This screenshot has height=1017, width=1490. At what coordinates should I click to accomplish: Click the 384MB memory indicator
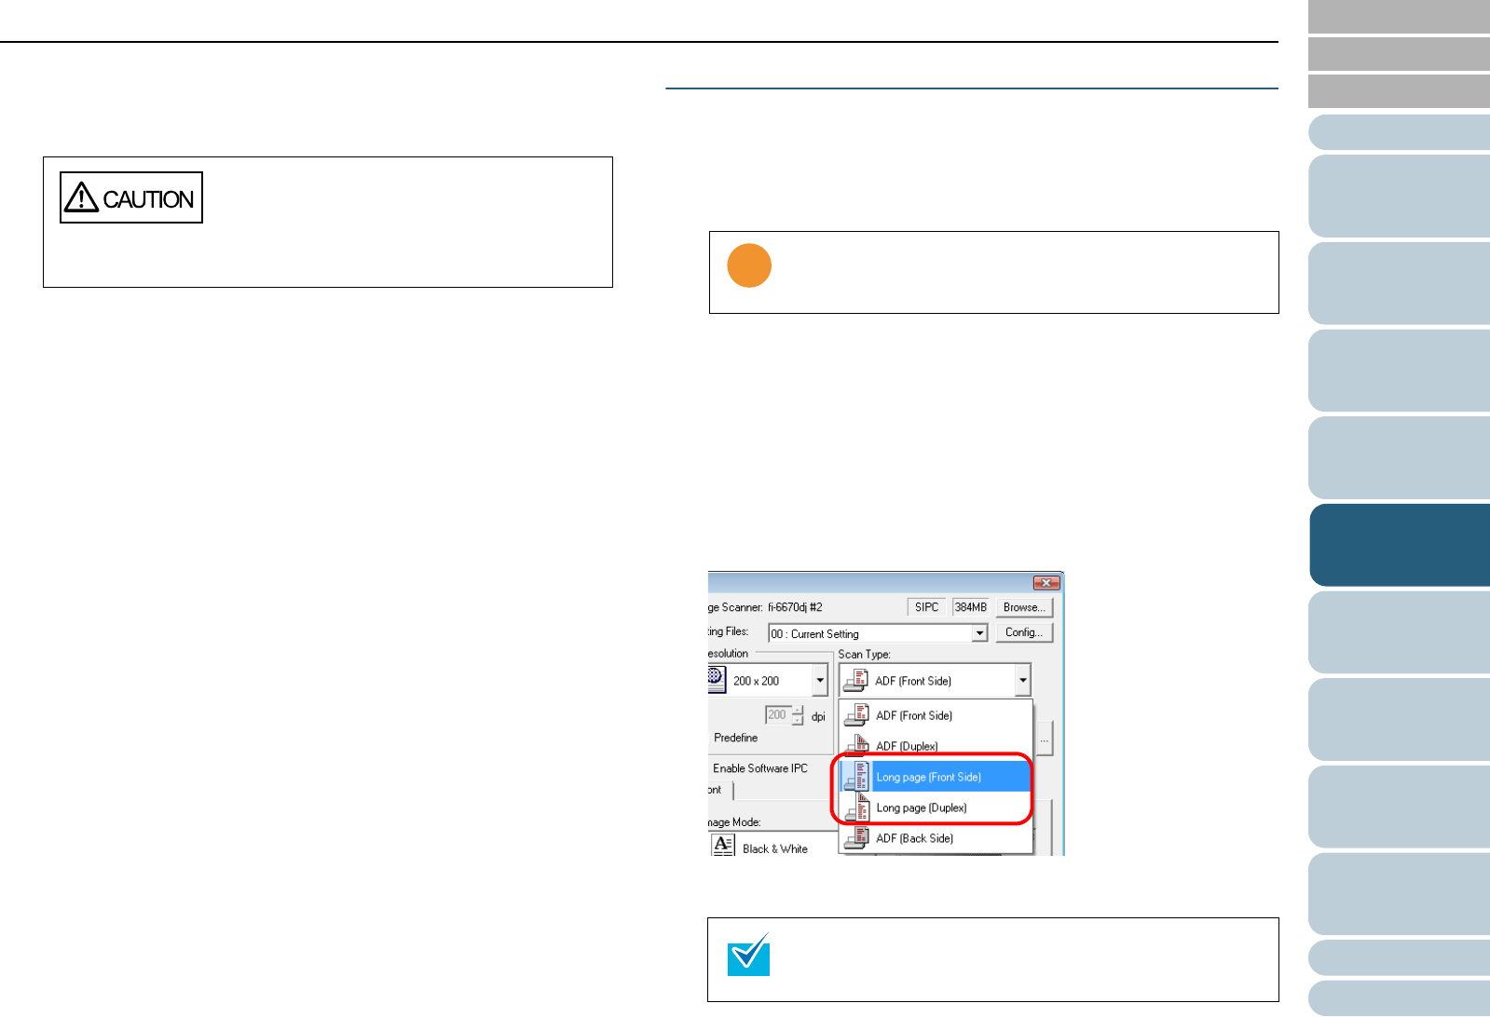970,607
